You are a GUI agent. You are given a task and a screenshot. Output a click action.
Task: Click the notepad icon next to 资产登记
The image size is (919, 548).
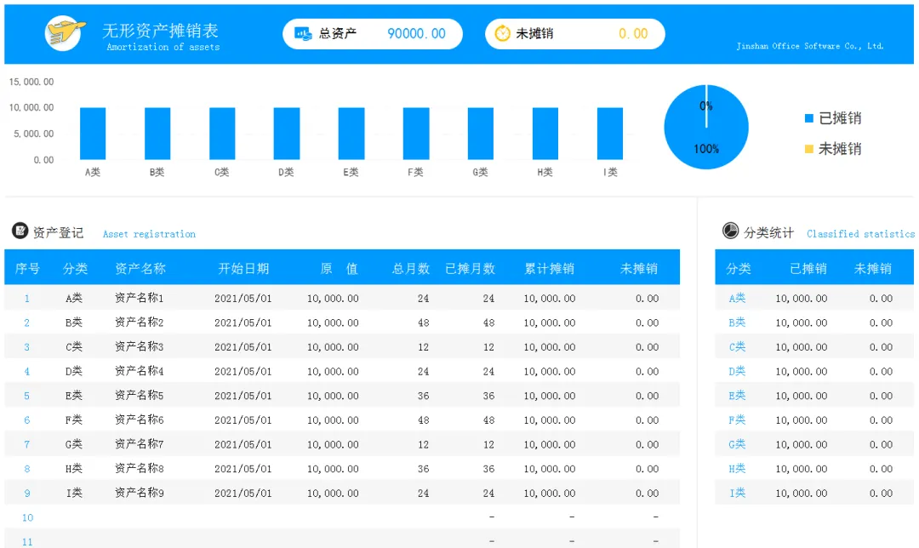pyautogui.click(x=20, y=231)
